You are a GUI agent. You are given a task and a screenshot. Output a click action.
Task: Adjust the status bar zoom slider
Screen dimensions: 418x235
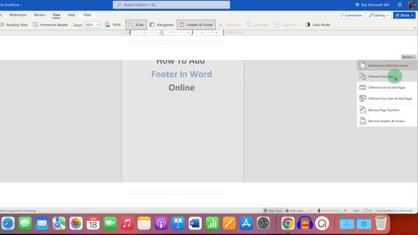[319, 210]
